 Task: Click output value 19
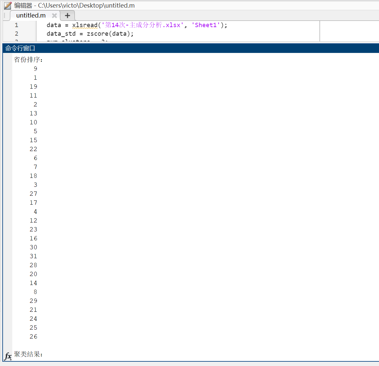(33, 87)
